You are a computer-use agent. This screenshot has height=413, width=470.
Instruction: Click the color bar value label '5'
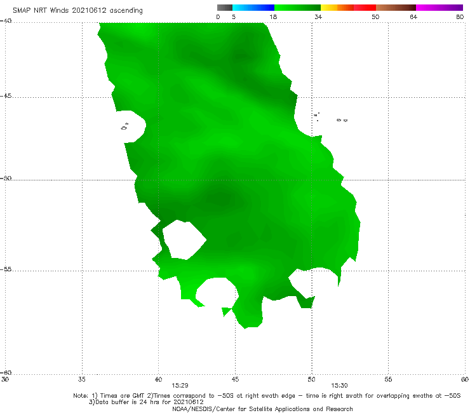234,17
